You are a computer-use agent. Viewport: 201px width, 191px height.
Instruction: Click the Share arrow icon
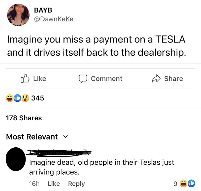pos(156,78)
